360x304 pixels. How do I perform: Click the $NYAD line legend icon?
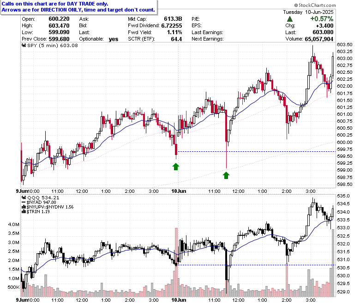tap(24, 203)
